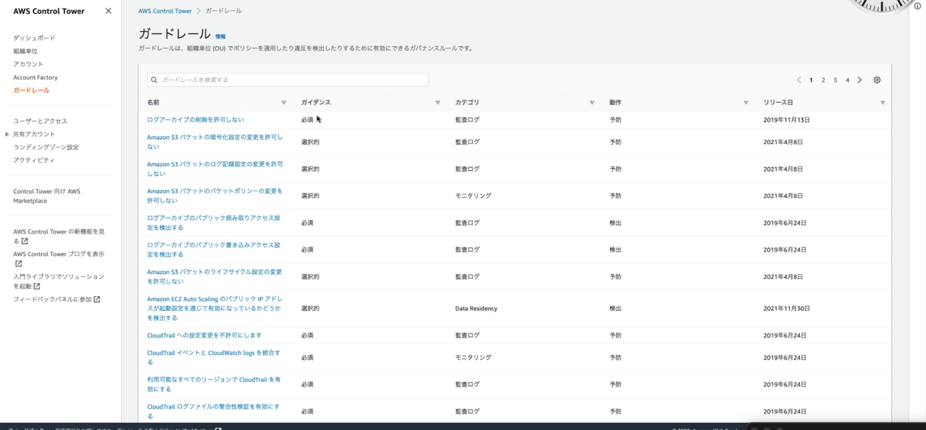Sort table by 名前 column arrow
Viewport: 926px width, 430px height.
click(284, 103)
